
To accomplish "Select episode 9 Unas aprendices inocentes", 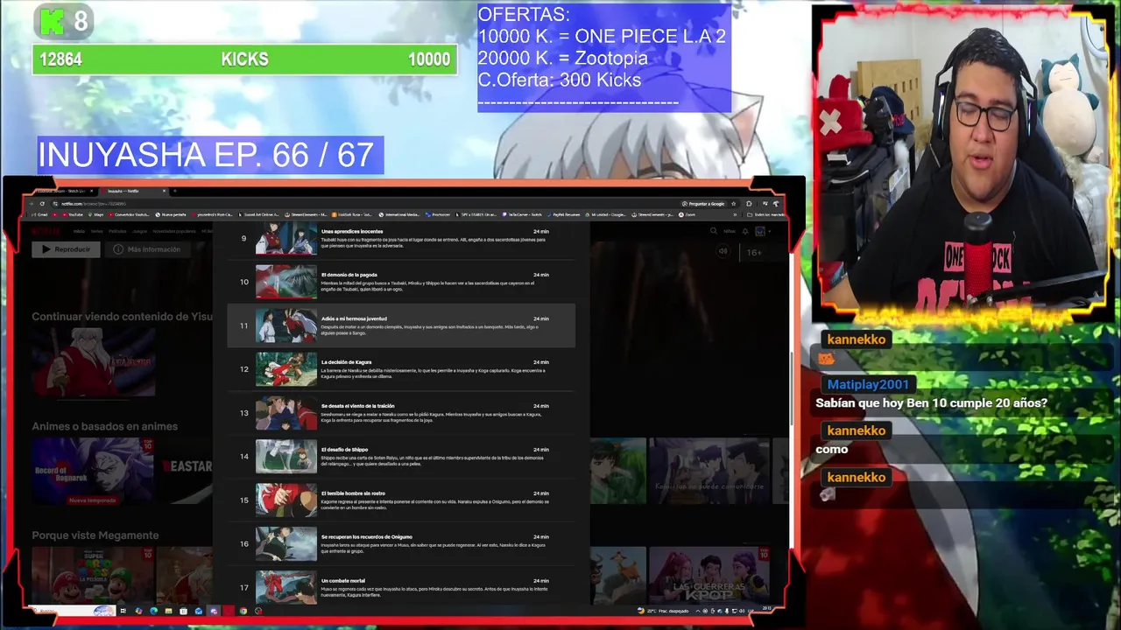I will click(401, 238).
